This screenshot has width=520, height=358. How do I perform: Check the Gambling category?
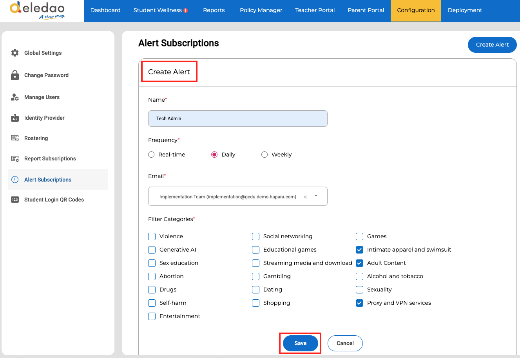[256, 276]
